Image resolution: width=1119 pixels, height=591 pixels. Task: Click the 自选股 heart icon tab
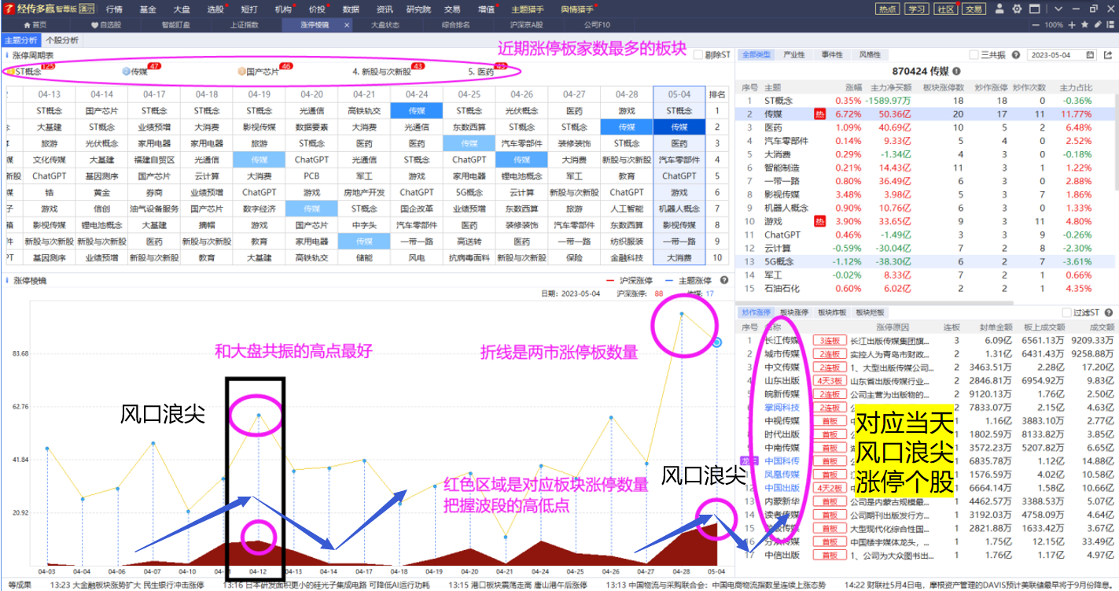(x=105, y=24)
